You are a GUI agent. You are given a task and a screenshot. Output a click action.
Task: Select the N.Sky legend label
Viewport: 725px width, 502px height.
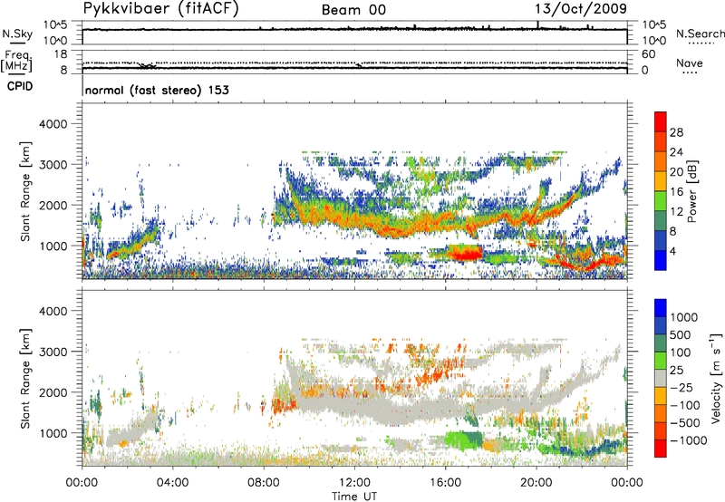(17, 34)
